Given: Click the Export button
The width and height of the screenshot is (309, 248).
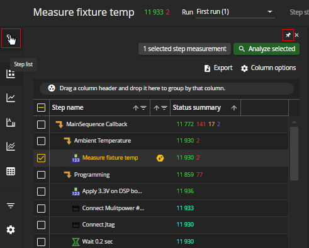Looking at the screenshot, I should (218, 68).
